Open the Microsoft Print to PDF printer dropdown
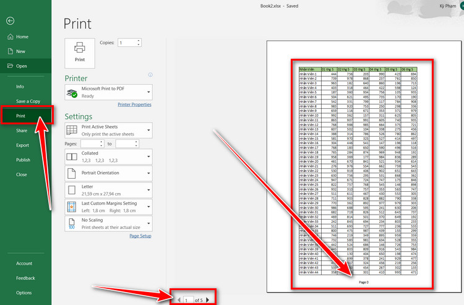The width and height of the screenshot is (464, 305). [x=109, y=92]
